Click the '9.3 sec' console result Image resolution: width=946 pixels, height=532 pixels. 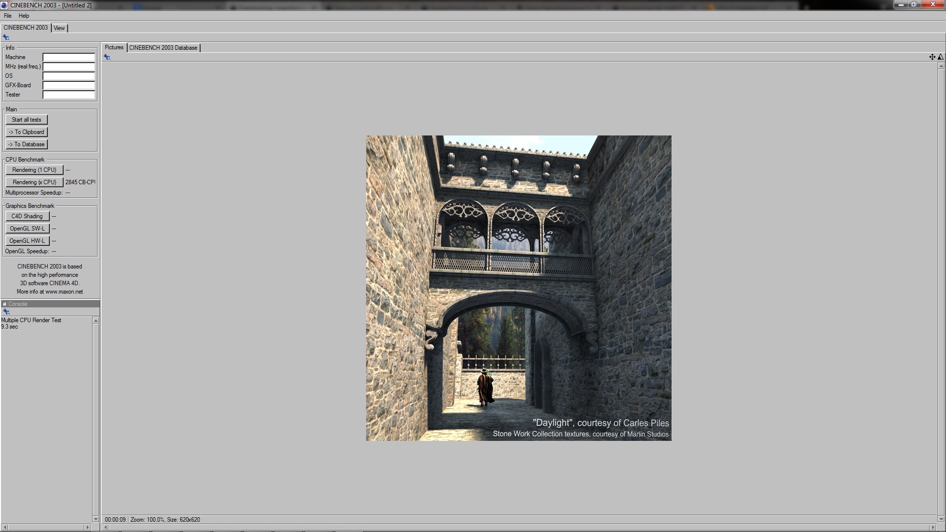pyautogui.click(x=9, y=327)
